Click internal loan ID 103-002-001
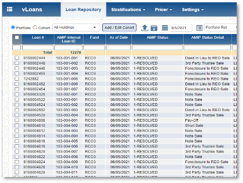The height and width of the screenshot is (183, 243). [67, 94]
